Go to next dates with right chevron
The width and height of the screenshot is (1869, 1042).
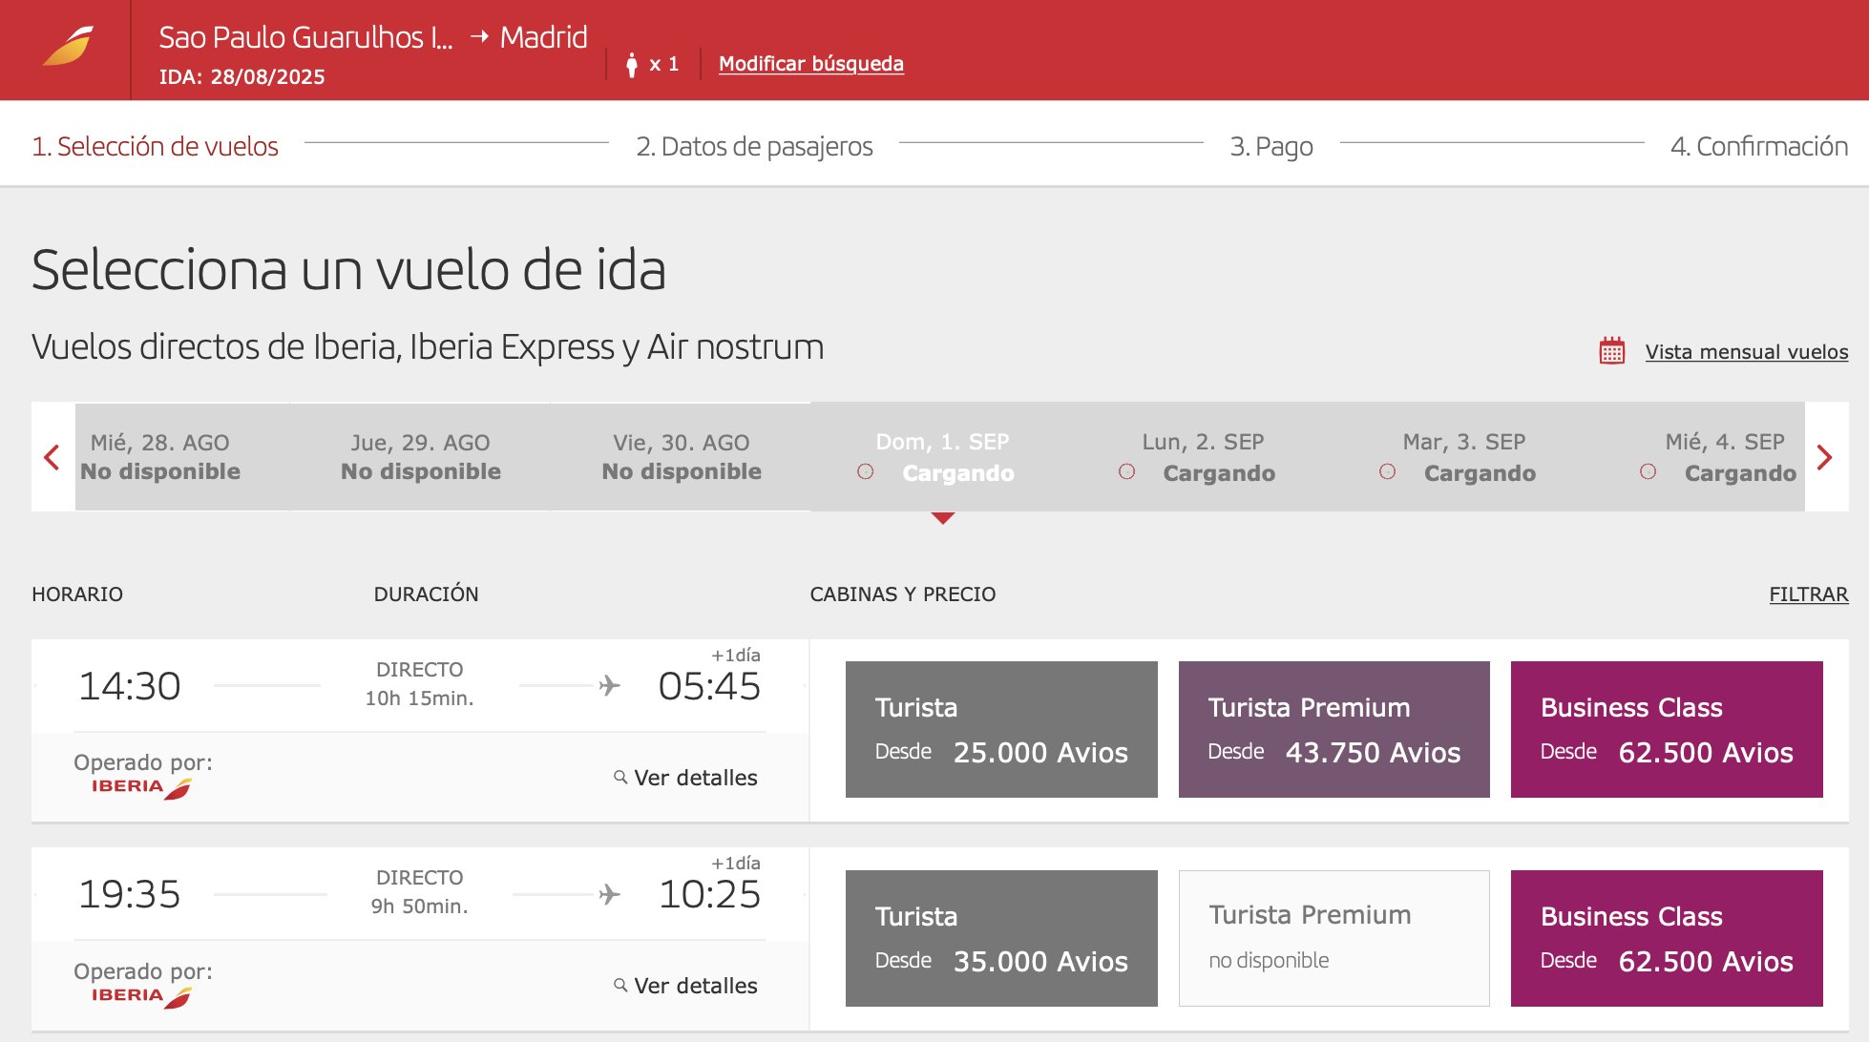[1825, 457]
